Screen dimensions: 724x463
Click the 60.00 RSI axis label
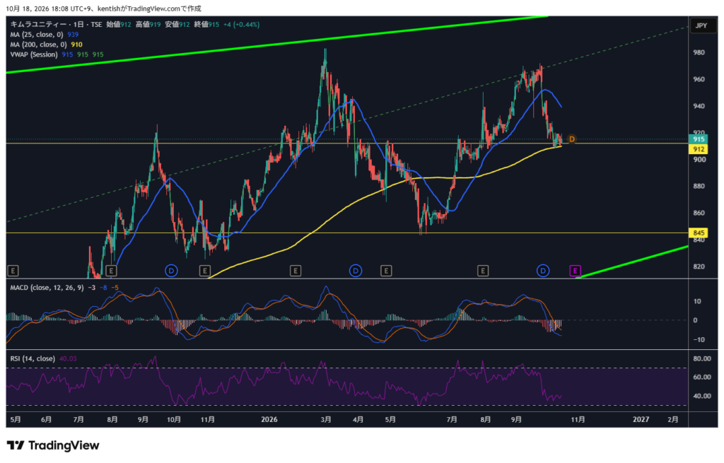(x=702, y=377)
